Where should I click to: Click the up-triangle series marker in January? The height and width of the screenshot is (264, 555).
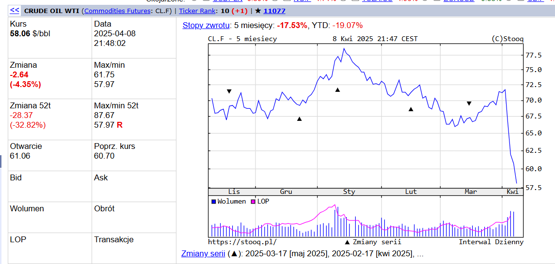337,89
